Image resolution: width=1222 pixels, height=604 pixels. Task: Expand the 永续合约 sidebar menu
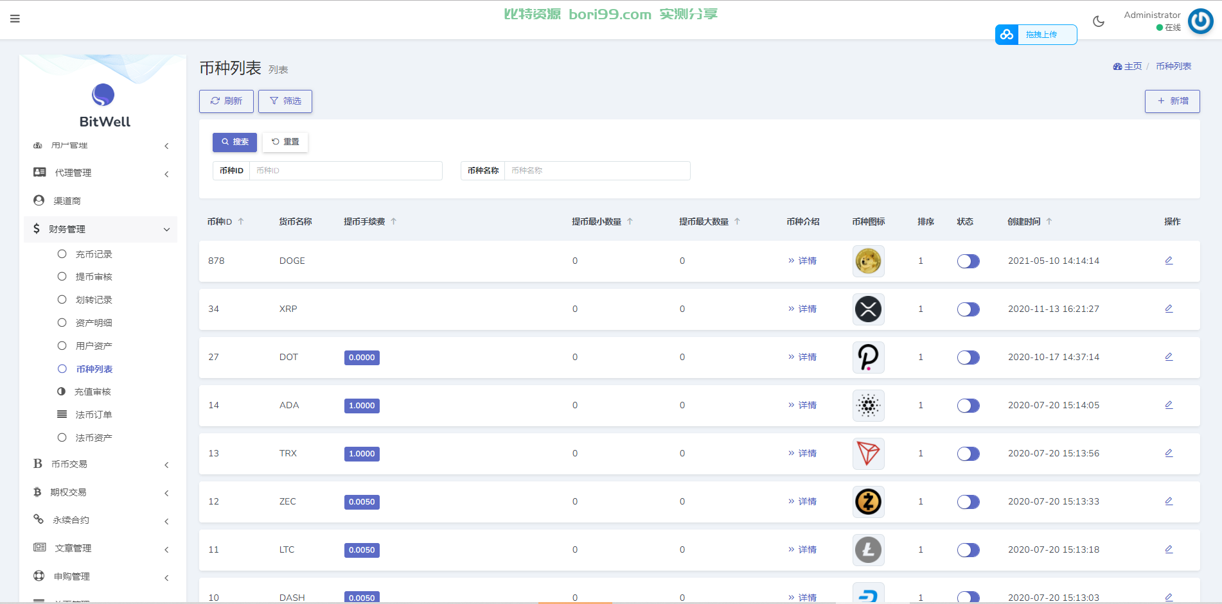[x=101, y=520]
